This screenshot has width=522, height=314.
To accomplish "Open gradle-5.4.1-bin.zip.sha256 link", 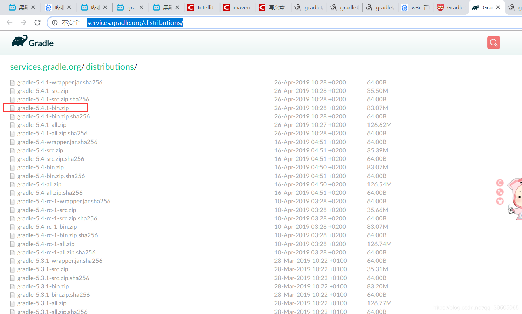I will [53, 117].
